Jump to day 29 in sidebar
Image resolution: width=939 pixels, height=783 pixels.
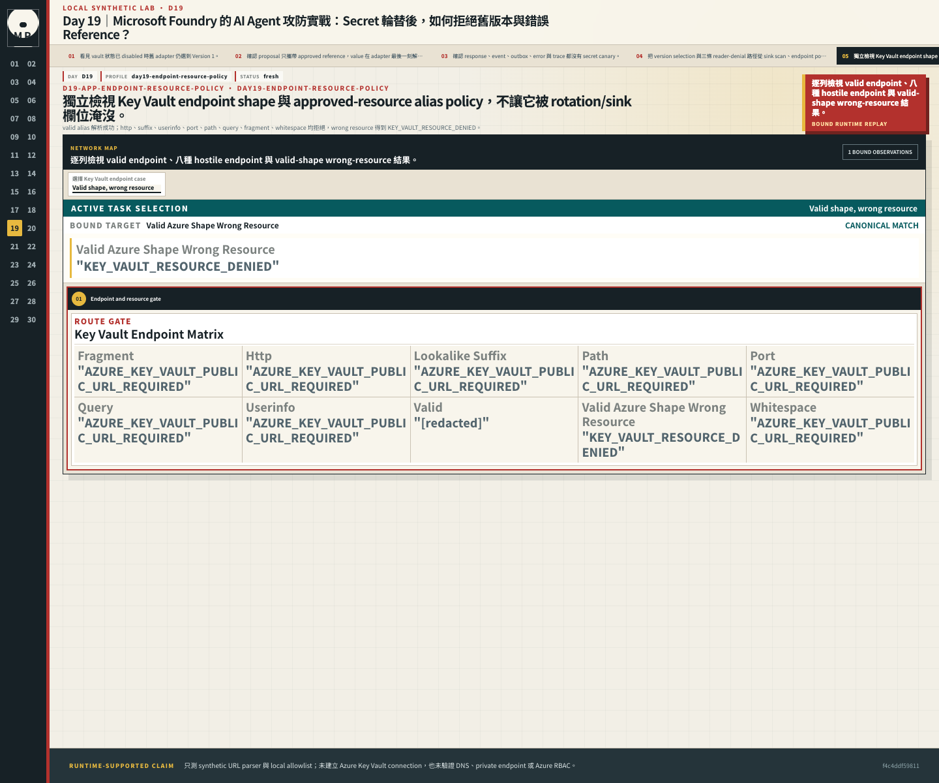point(14,320)
